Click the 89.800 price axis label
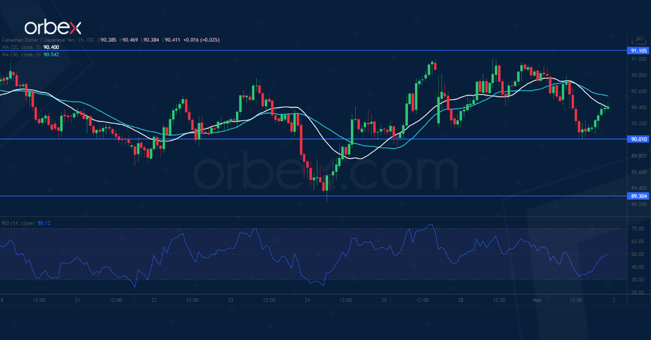651x340 pixels. pos(639,156)
